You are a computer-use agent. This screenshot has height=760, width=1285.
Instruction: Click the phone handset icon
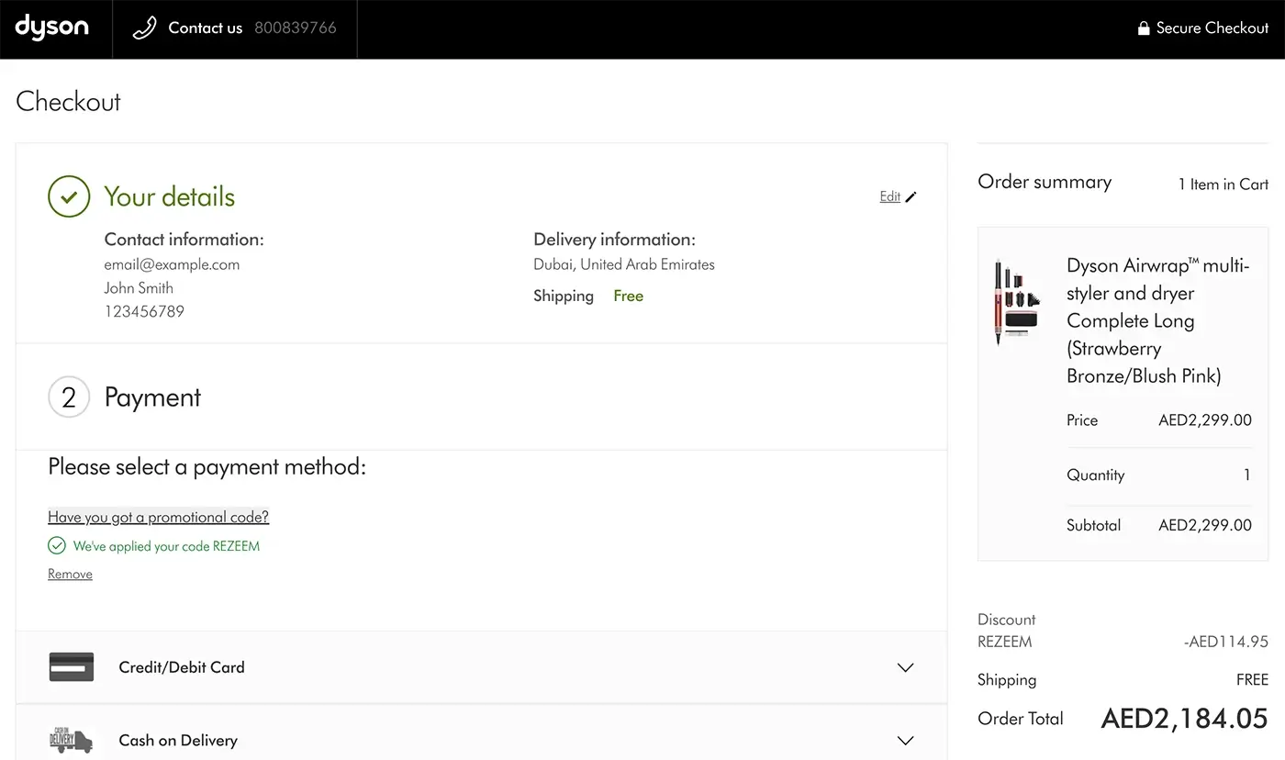click(x=144, y=28)
